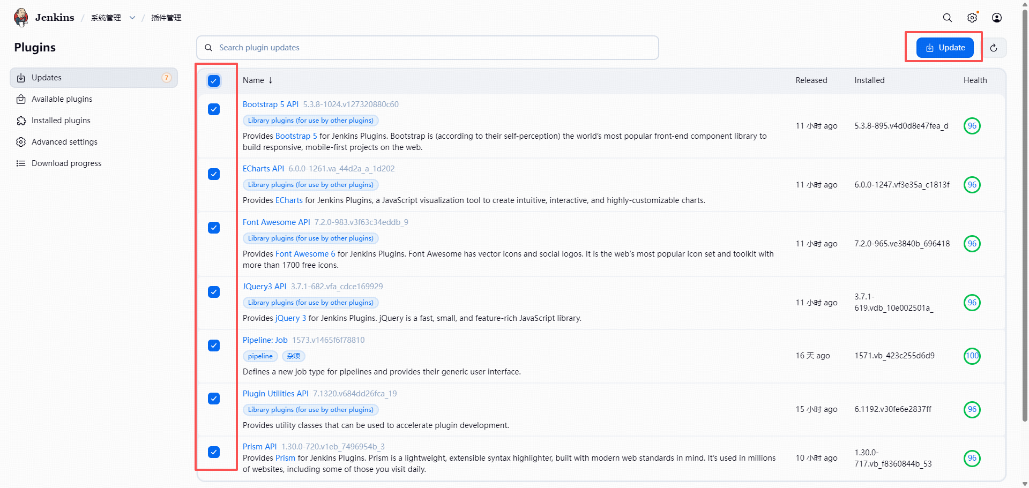Click the health score 96 for JQuery3 API
This screenshot has width=1029, height=488.
pos(972,303)
